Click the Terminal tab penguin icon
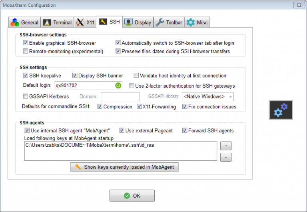The height and width of the screenshot is (212, 307). click(47, 22)
